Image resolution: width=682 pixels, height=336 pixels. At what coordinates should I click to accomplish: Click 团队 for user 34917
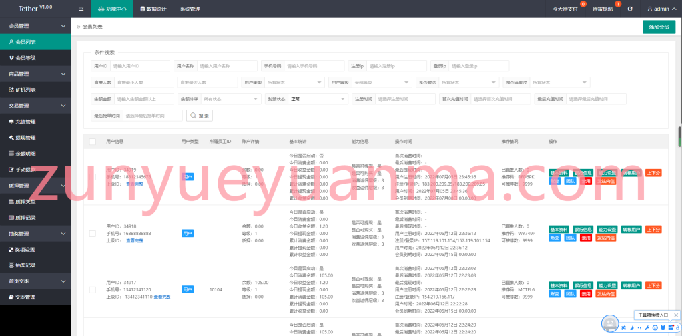click(x=570, y=294)
